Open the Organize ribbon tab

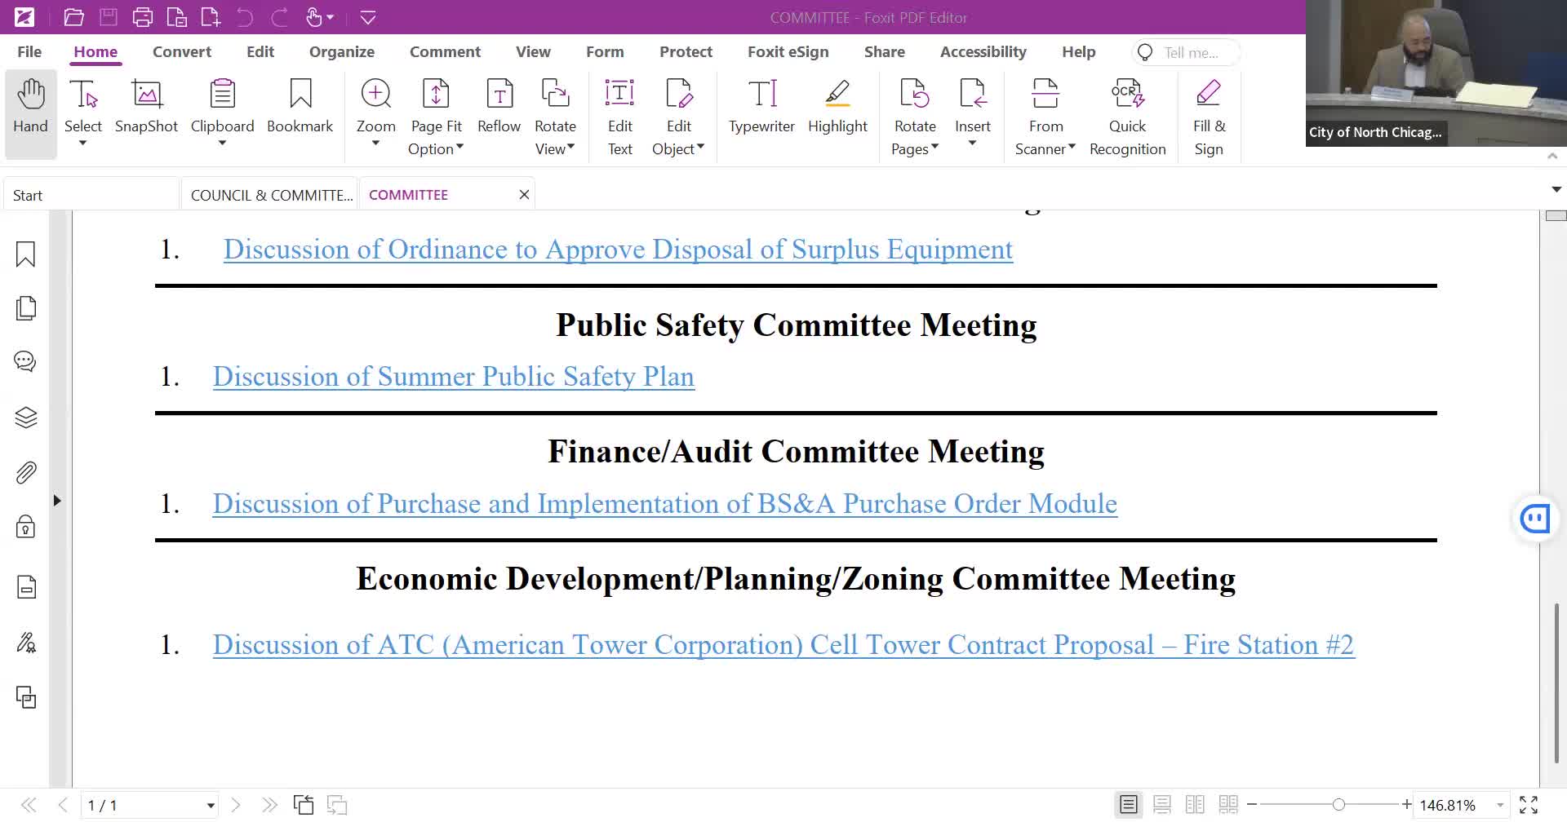tap(342, 51)
